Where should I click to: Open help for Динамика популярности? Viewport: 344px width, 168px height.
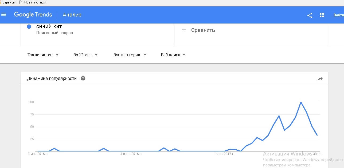coord(83,79)
